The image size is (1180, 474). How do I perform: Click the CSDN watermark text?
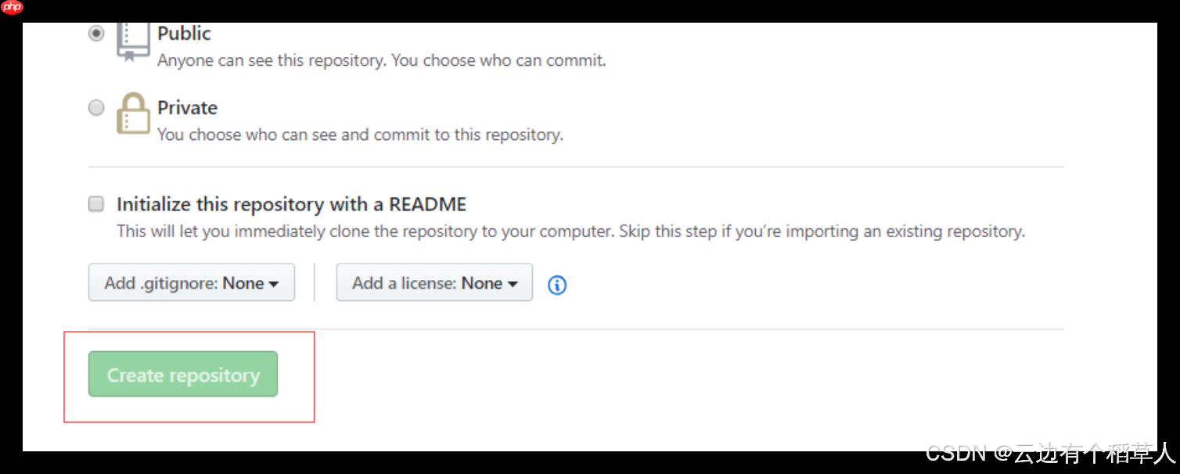958,453
